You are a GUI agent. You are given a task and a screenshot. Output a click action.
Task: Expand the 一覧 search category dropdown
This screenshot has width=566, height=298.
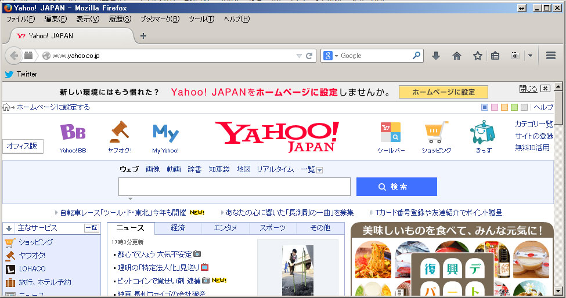pyautogui.click(x=319, y=170)
